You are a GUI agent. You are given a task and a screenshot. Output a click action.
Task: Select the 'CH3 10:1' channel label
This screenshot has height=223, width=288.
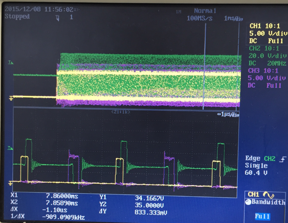263,71
